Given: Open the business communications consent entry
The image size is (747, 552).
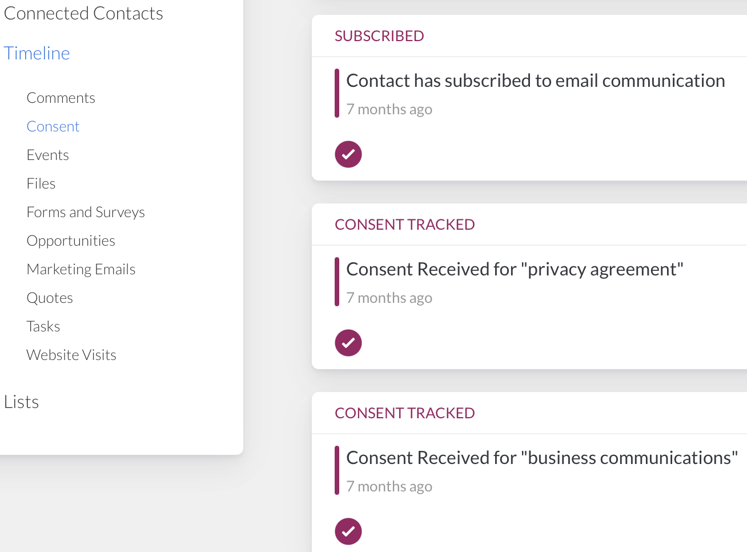Looking at the screenshot, I should click(541, 458).
